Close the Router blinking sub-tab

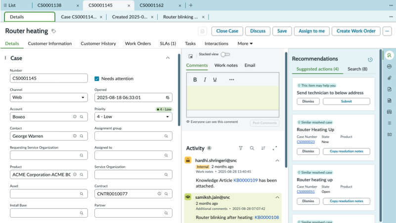coord(203,17)
